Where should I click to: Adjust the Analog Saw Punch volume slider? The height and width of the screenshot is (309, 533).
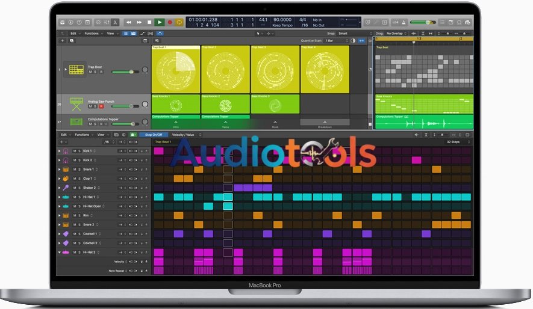click(125, 106)
